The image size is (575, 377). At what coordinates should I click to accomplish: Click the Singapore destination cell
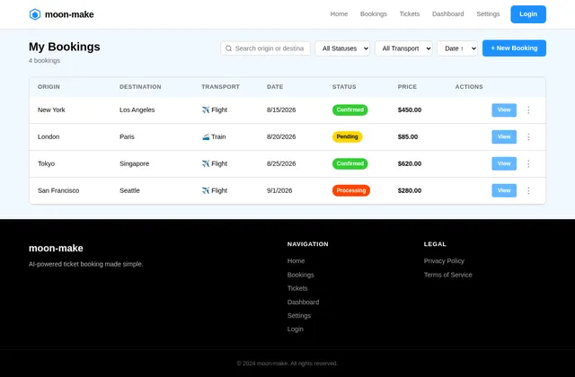point(134,163)
